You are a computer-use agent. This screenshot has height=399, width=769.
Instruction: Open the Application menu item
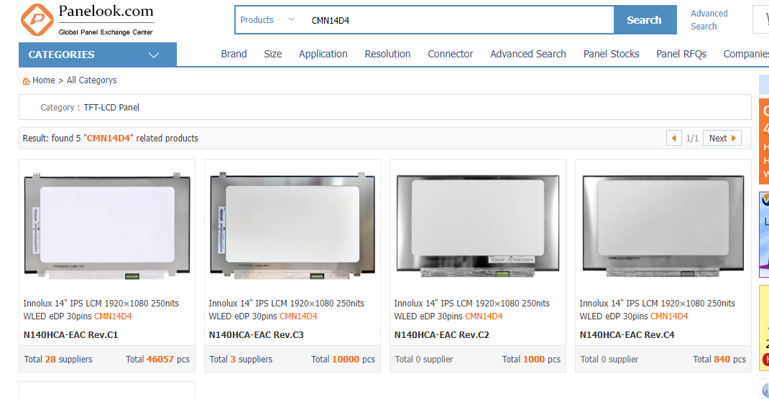[x=323, y=54]
